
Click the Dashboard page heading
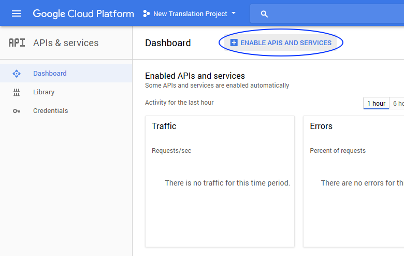[168, 43]
